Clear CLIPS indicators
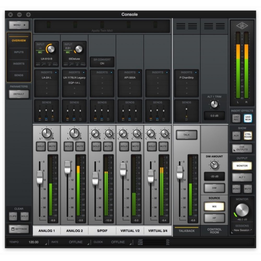The width and height of the screenshot is (261, 261). (x=13, y=216)
